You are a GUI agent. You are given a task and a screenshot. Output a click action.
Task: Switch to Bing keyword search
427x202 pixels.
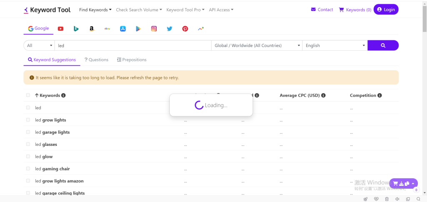[76, 29]
